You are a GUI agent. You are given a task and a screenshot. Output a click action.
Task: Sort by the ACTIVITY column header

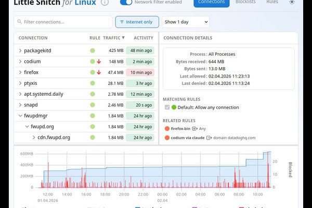pyautogui.click(x=144, y=38)
